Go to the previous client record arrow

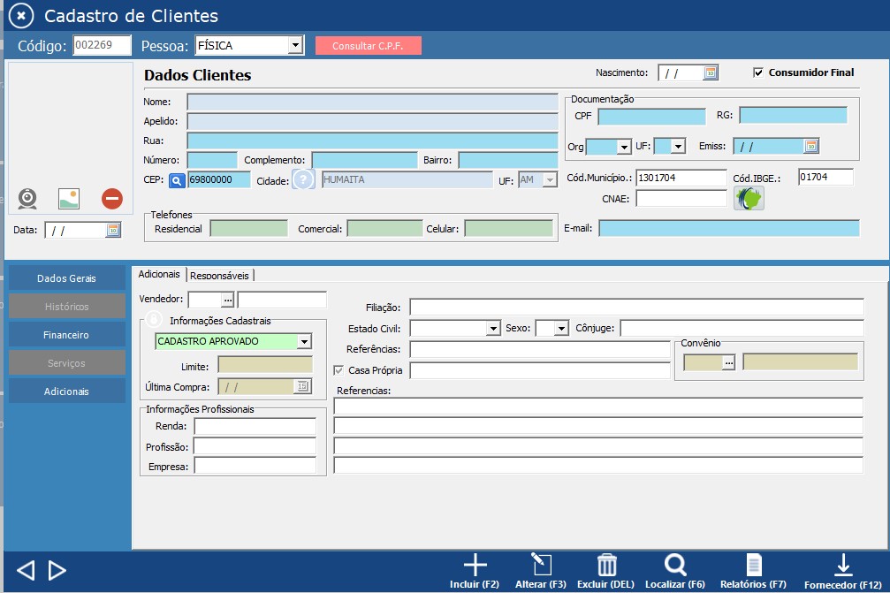pos(26,570)
